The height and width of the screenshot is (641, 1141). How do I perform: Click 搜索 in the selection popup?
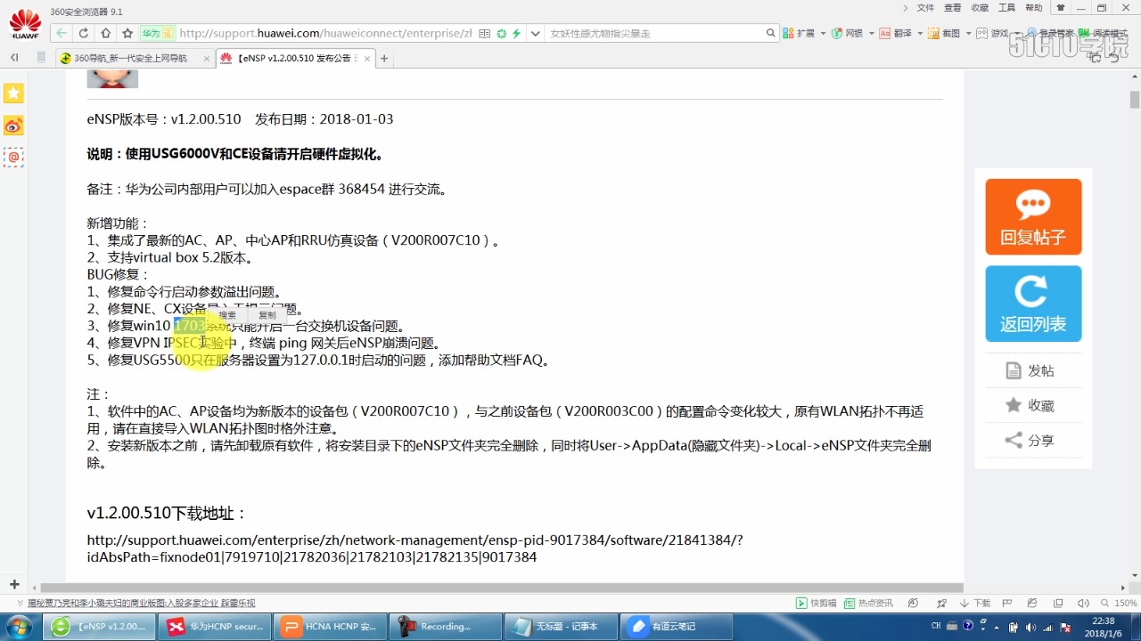coord(228,315)
